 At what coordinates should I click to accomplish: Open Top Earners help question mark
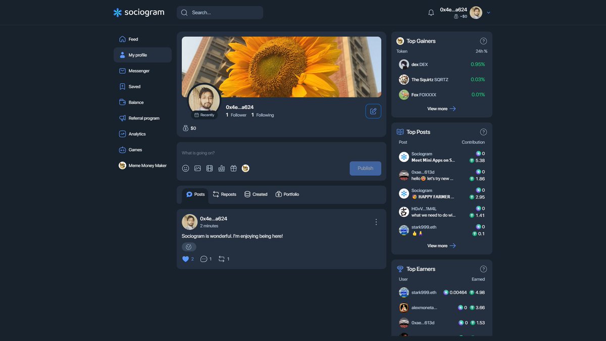point(483,269)
